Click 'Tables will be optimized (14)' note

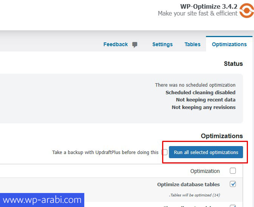[x=195, y=195]
